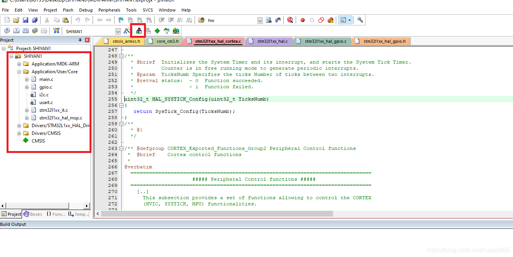
Task: Expand the stm32l1xx_it.c tree node
Action: [x=27, y=110]
